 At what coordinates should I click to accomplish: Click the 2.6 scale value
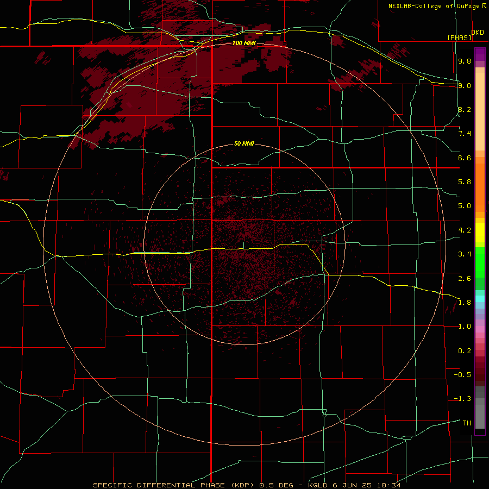point(465,278)
